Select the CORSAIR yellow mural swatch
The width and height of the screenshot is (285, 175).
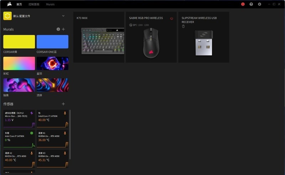point(19,42)
